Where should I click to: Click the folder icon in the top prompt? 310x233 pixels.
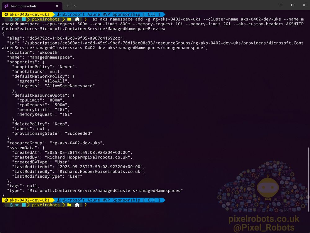pyautogui.click(x=69, y=19)
